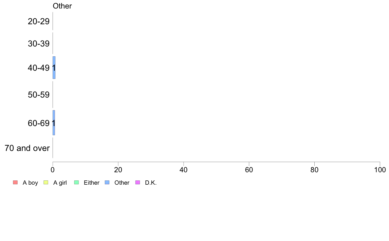Click the 40-49 age group label
Screen dimensions: 389x241
(x=39, y=68)
